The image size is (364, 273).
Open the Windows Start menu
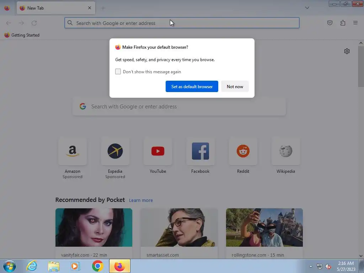tap(10, 266)
